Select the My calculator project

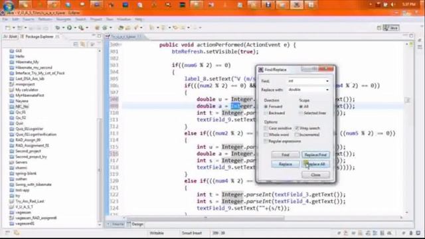27,90
